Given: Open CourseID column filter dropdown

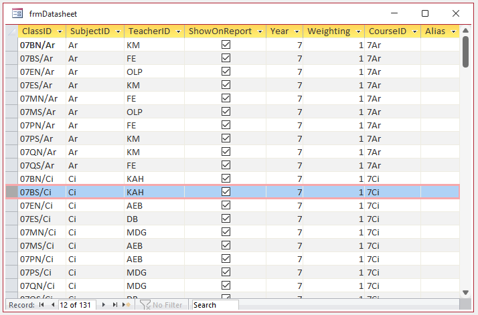Looking at the screenshot, I should point(414,31).
